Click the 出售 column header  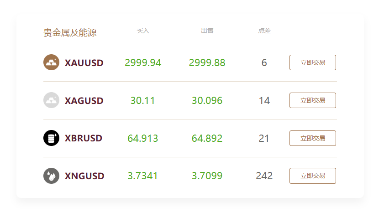pyautogui.click(x=207, y=31)
